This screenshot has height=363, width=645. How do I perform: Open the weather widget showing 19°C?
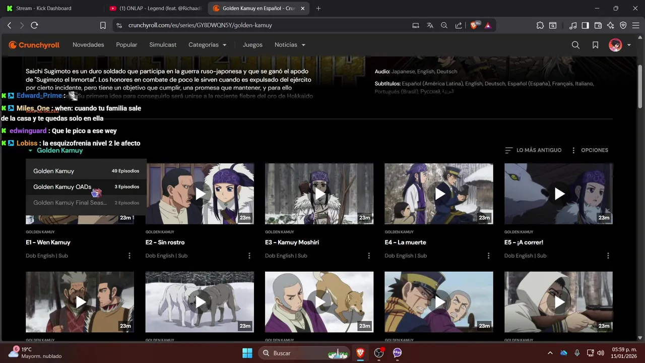pyautogui.click(x=35, y=353)
